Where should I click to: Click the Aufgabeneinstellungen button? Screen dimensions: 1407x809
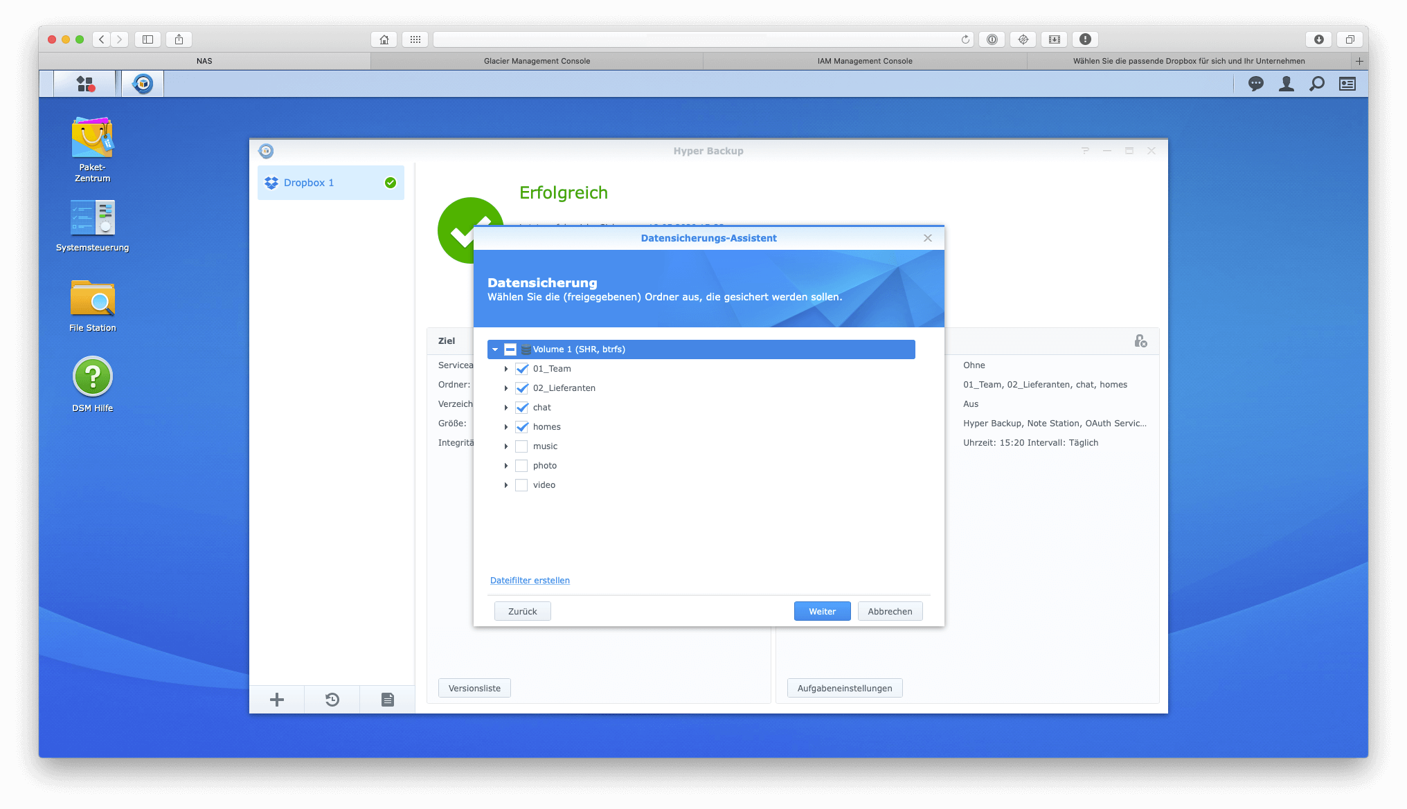pos(843,687)
